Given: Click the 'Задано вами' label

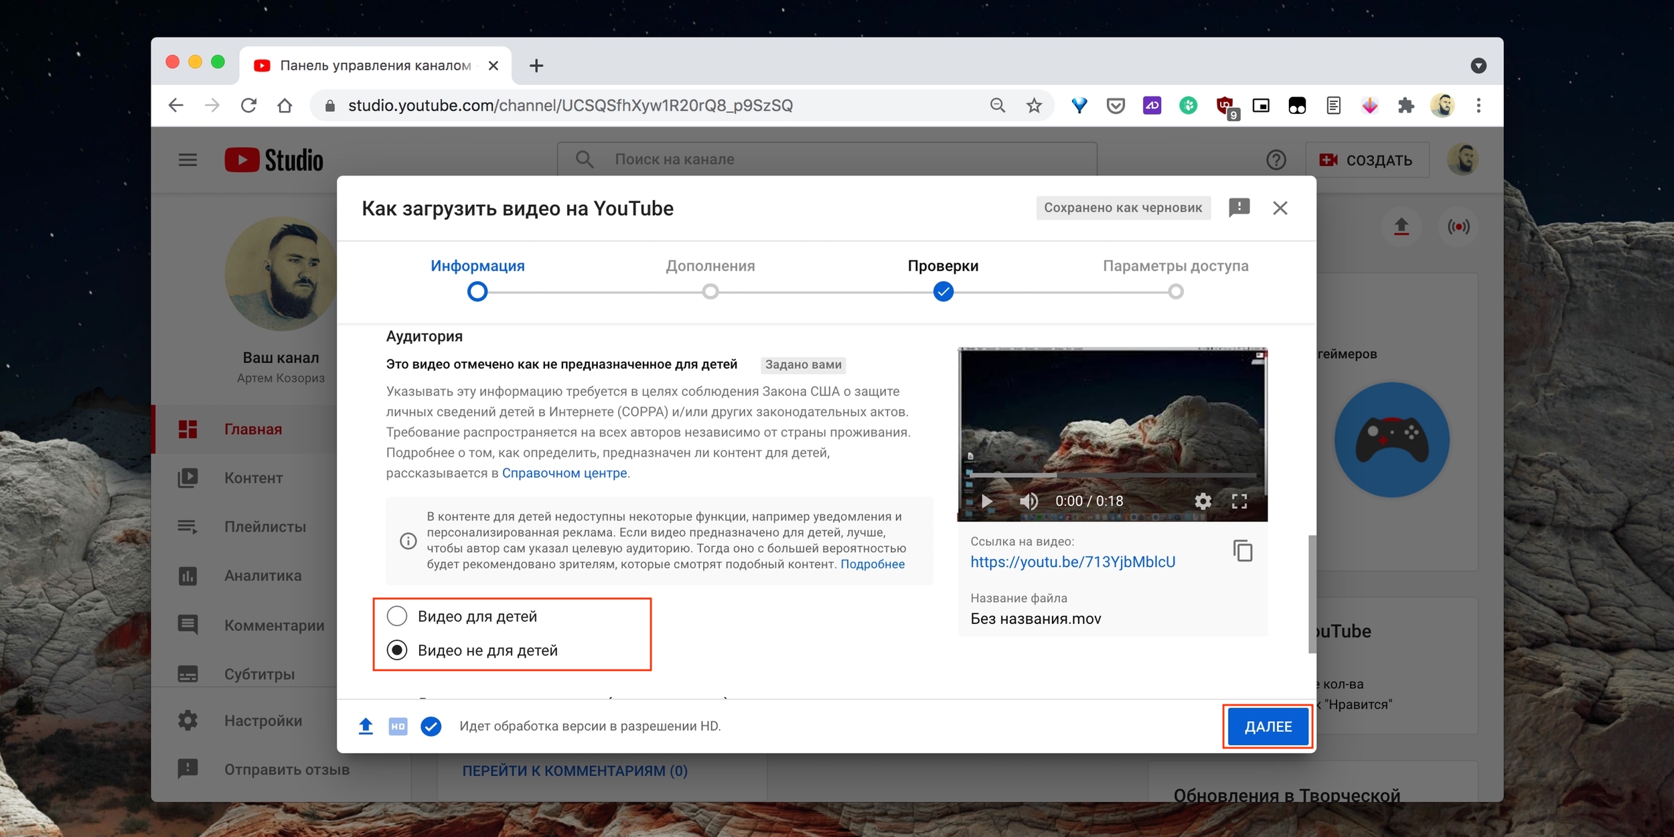Looking at the screenshot, I should pos(803,364).
